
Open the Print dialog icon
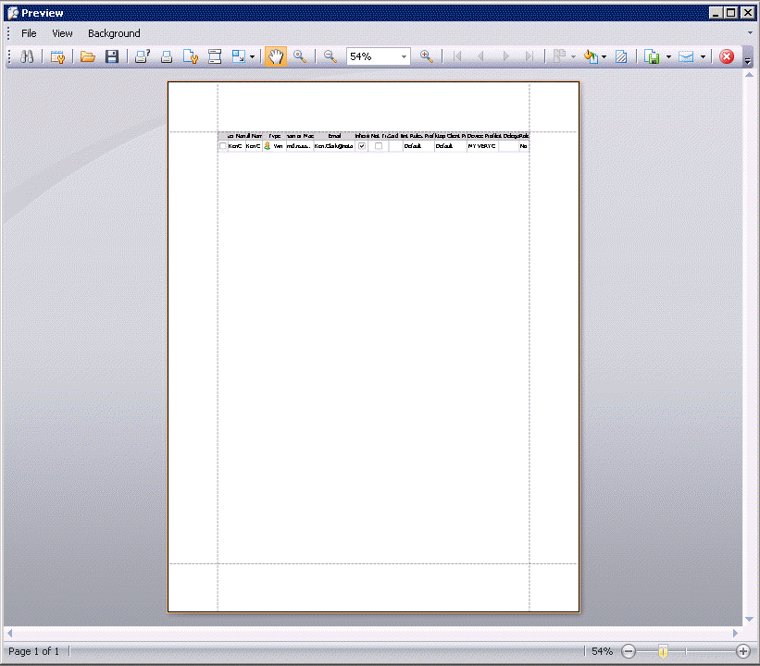142,56
